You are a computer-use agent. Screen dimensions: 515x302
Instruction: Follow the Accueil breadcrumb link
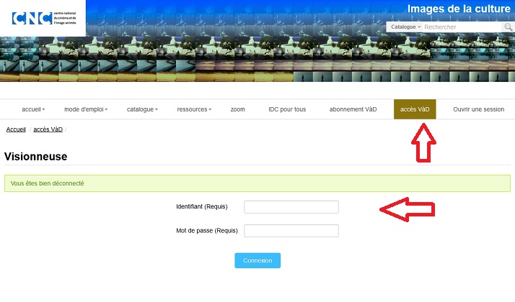(16, 129)
